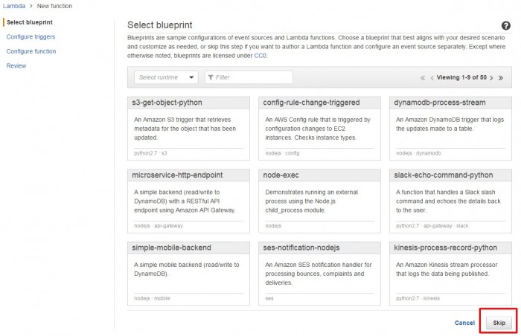
Task: Open the Select runtime dropdown
Action: pyautogui.click(x=166, y=77)
